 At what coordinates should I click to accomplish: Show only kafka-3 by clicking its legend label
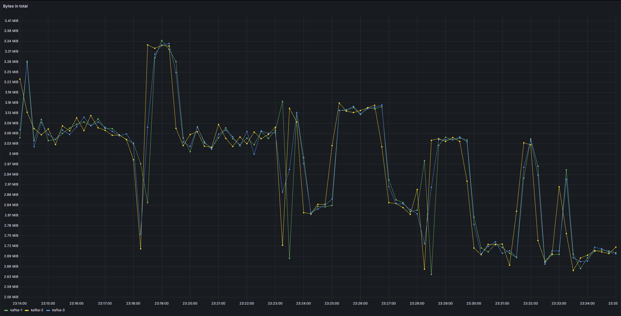tap(58, 310)
